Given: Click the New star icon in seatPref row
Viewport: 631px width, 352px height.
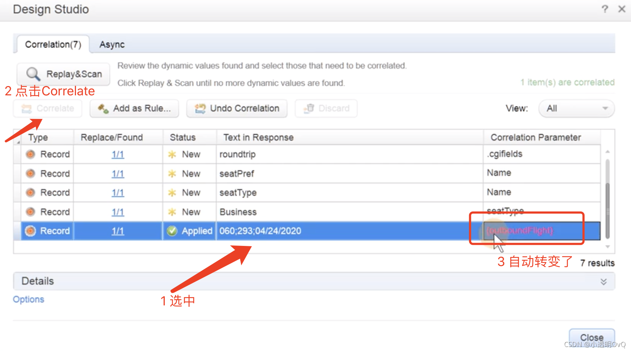Looking at the screenshot, I should 172,173.
